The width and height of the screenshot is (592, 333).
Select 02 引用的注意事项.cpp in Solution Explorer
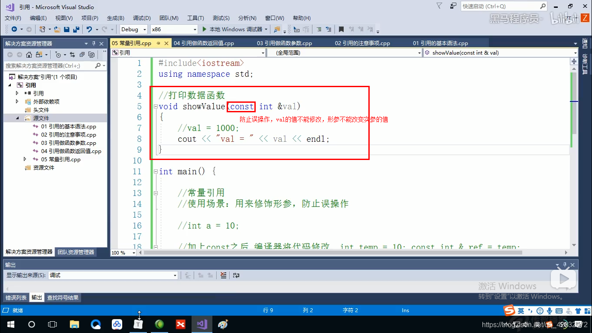tap(68, 134)
